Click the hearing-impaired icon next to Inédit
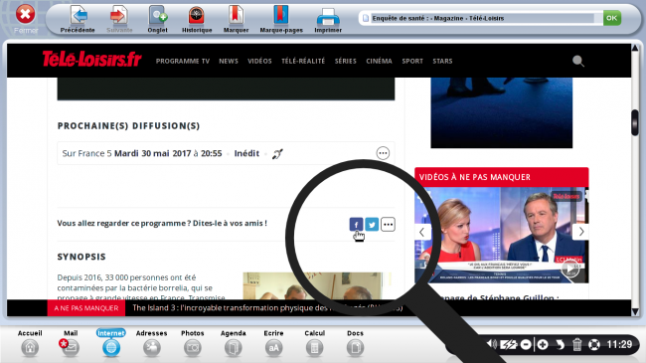This screenshot has height=363, width=646. tap(277, 154)
